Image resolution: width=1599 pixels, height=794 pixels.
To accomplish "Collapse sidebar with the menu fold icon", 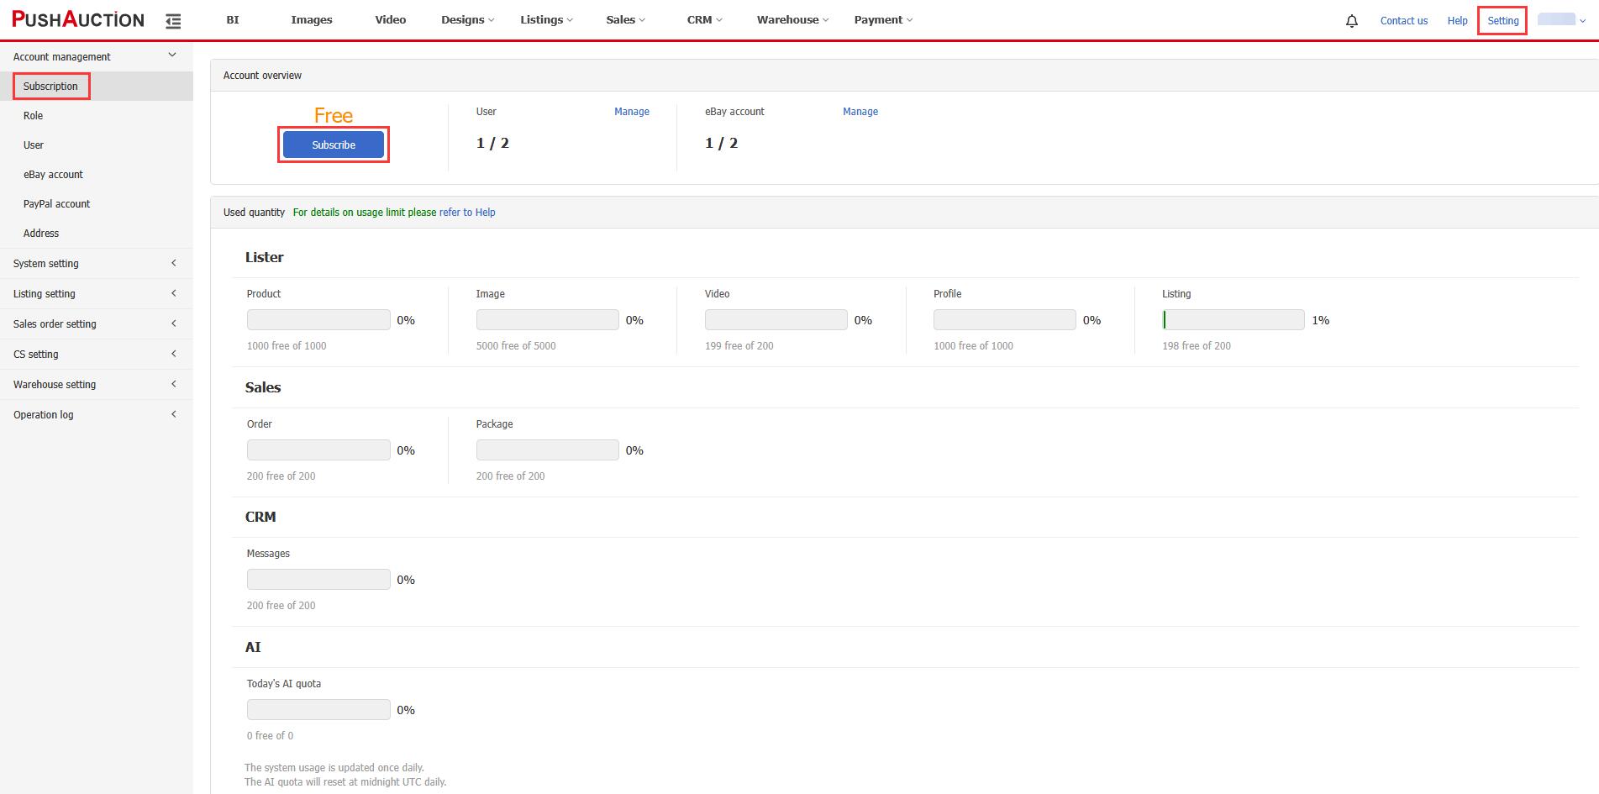I will (173, 20).
